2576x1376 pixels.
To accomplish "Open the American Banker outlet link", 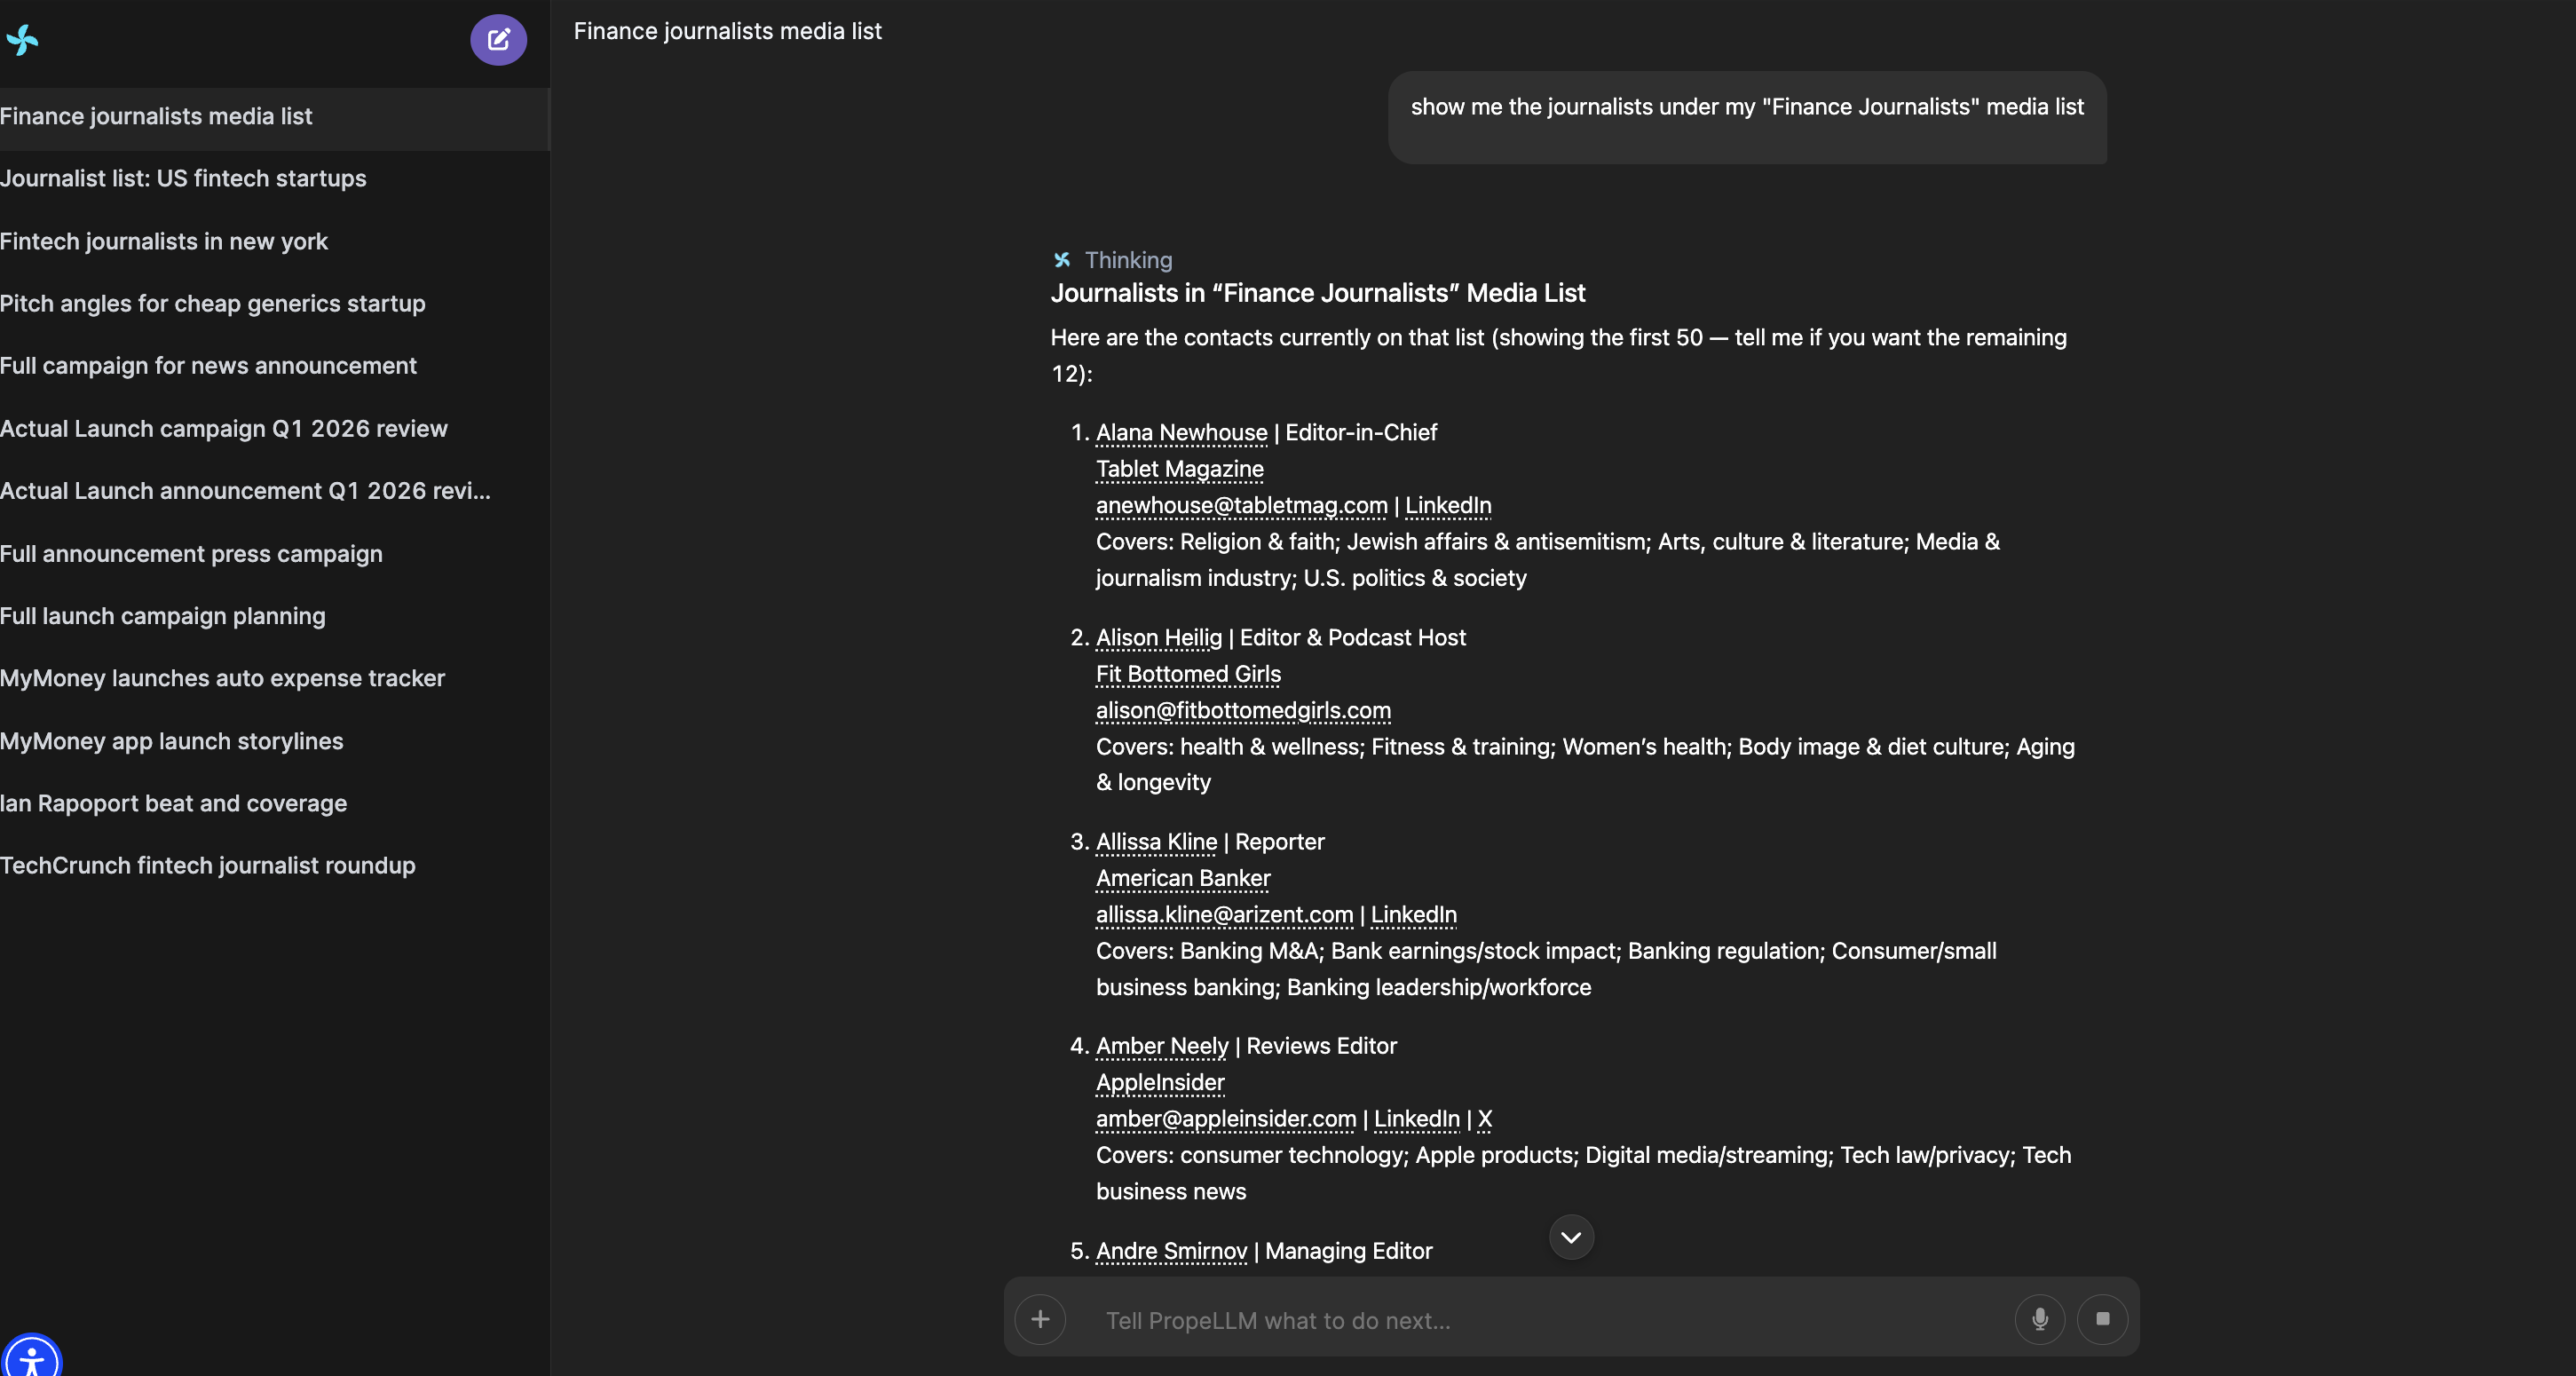I will click(x=1182, y=878).
